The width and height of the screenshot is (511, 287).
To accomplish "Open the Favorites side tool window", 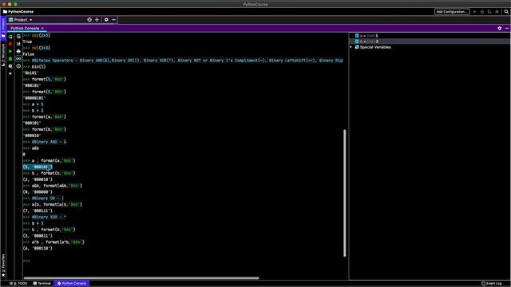I will click(x=3, y=265).
